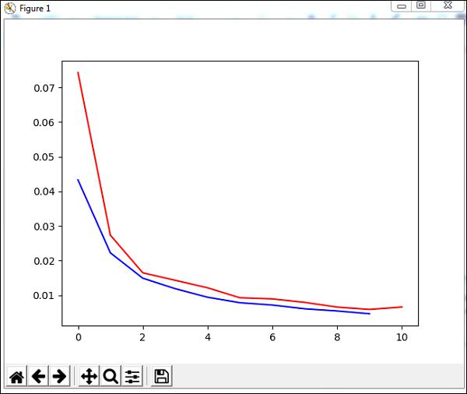Open the Configure subplots sliders icon
The image size is (467, 394).
click(132, 376)
